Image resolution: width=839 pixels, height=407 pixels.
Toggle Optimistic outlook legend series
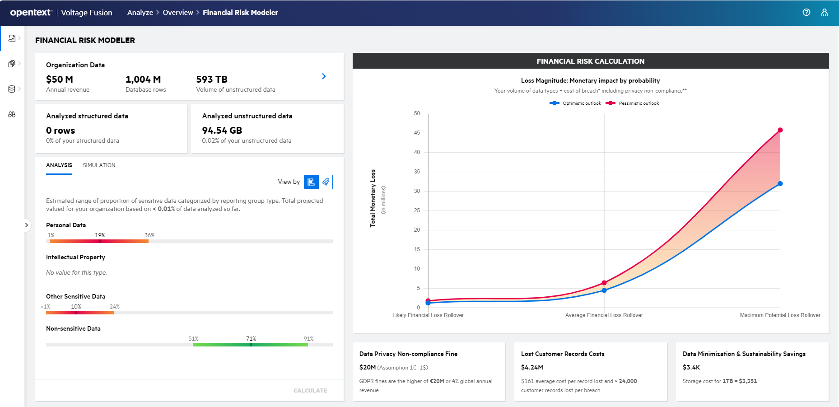[575, 103]
